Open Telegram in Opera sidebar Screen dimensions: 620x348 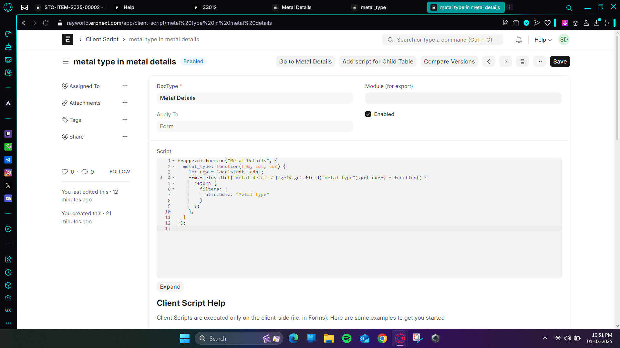click(x=8, y=160)
